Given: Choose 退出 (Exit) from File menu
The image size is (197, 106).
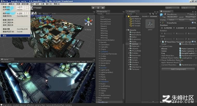Looking at the screenshot, I should [15, 35].
